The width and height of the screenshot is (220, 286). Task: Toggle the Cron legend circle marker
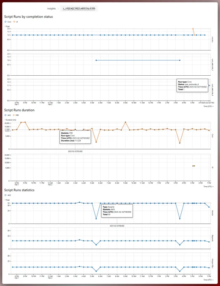tap(5, 22)
